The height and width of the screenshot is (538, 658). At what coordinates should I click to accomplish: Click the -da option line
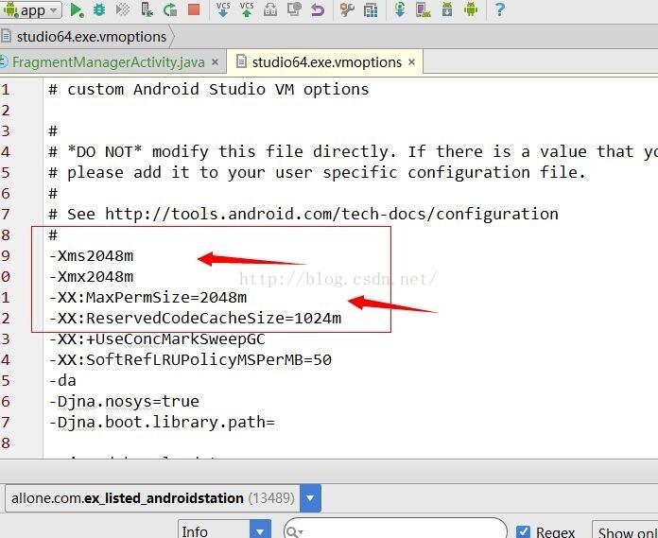pos(62,380)
